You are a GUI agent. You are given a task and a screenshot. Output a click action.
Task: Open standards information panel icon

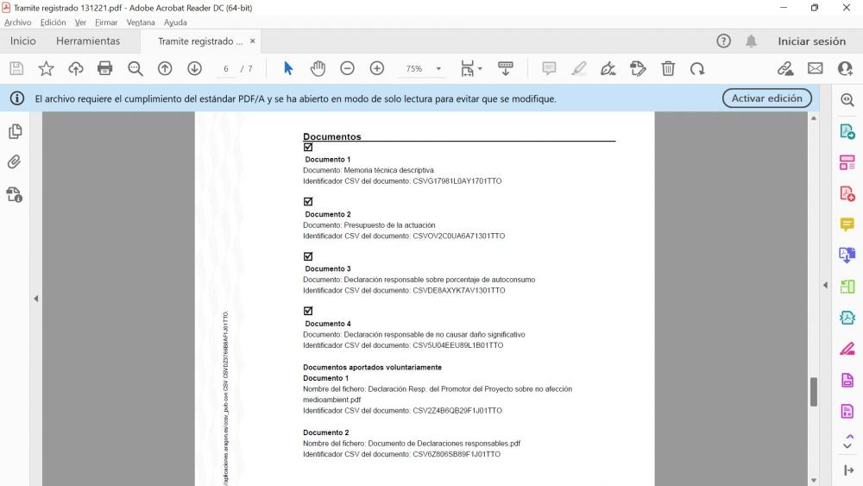click(x=15, y=194)
